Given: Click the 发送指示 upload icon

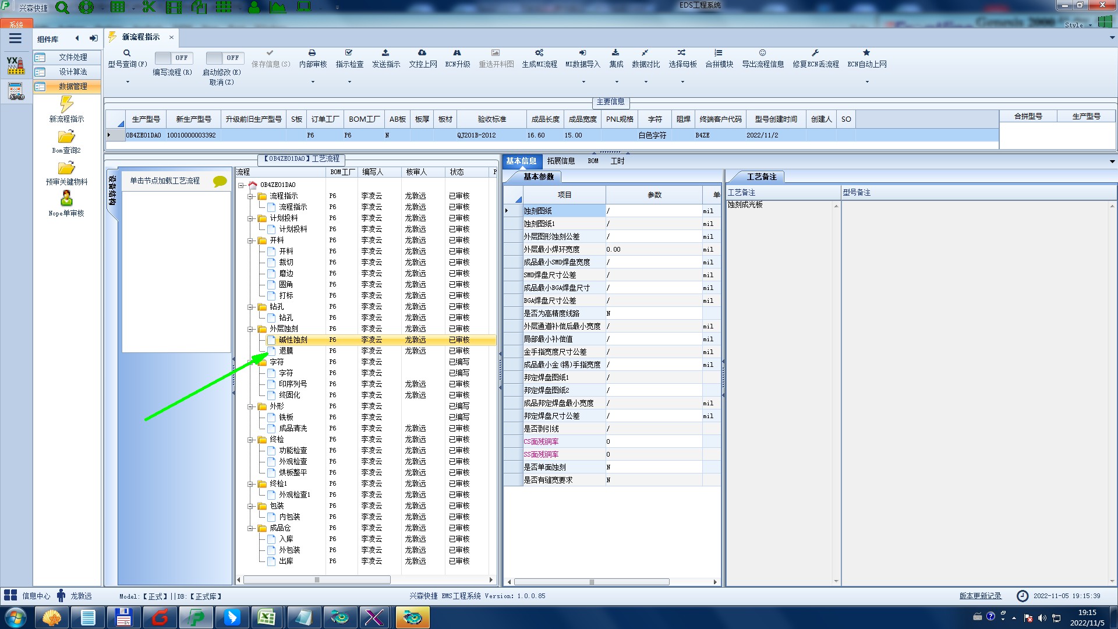Looking at the screenshot, I should [x=385, y=53].
